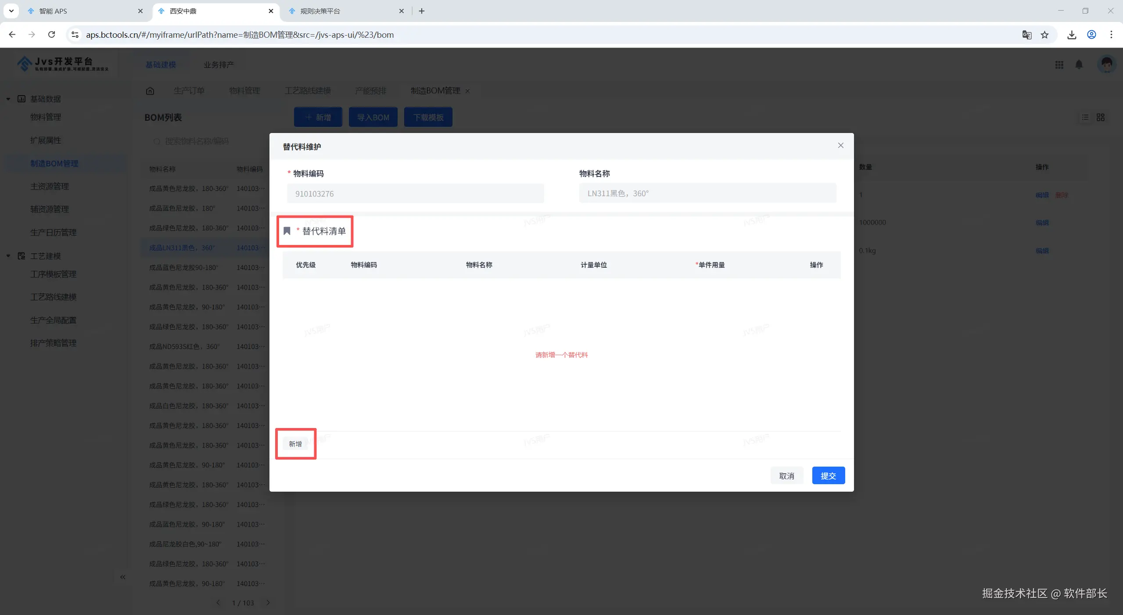This screenshot has height=615, width=1123.
Task: Click the home icon tab
Action: (150, 91)
